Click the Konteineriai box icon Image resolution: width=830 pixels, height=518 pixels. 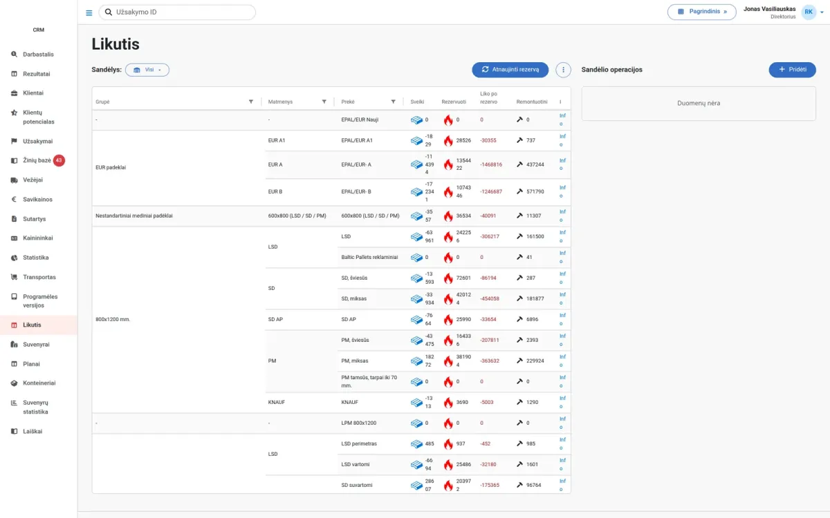[x=15, y=383]
